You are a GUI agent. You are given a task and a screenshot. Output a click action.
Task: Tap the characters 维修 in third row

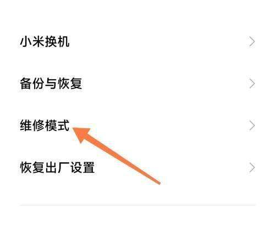point(32,125)
